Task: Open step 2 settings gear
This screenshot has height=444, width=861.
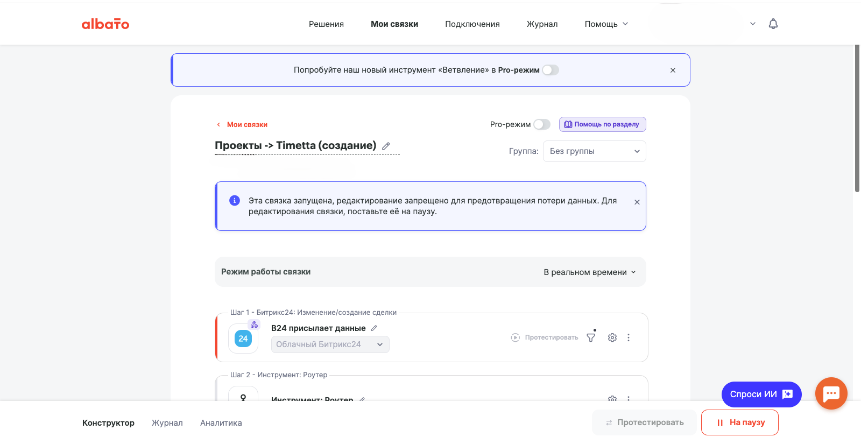Action: 612,398
